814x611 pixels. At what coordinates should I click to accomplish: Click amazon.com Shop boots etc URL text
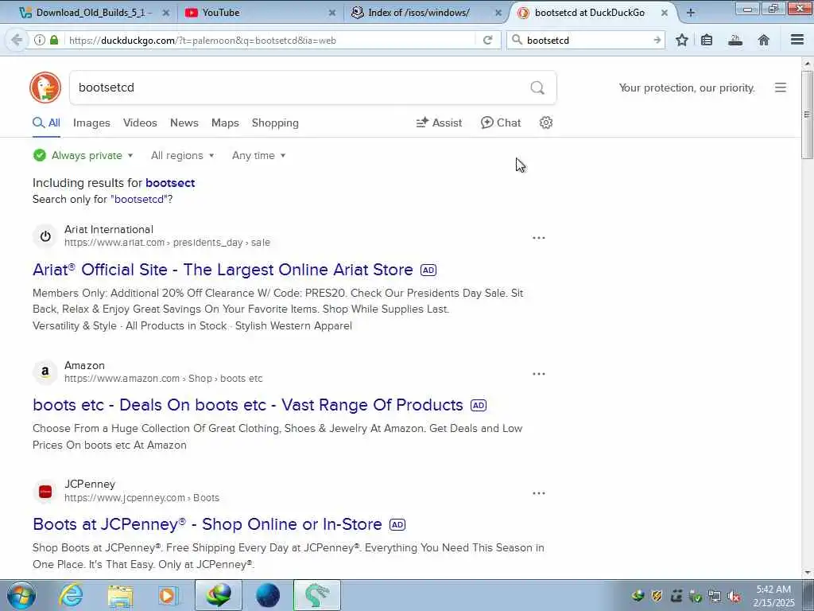tap(163, 379)
